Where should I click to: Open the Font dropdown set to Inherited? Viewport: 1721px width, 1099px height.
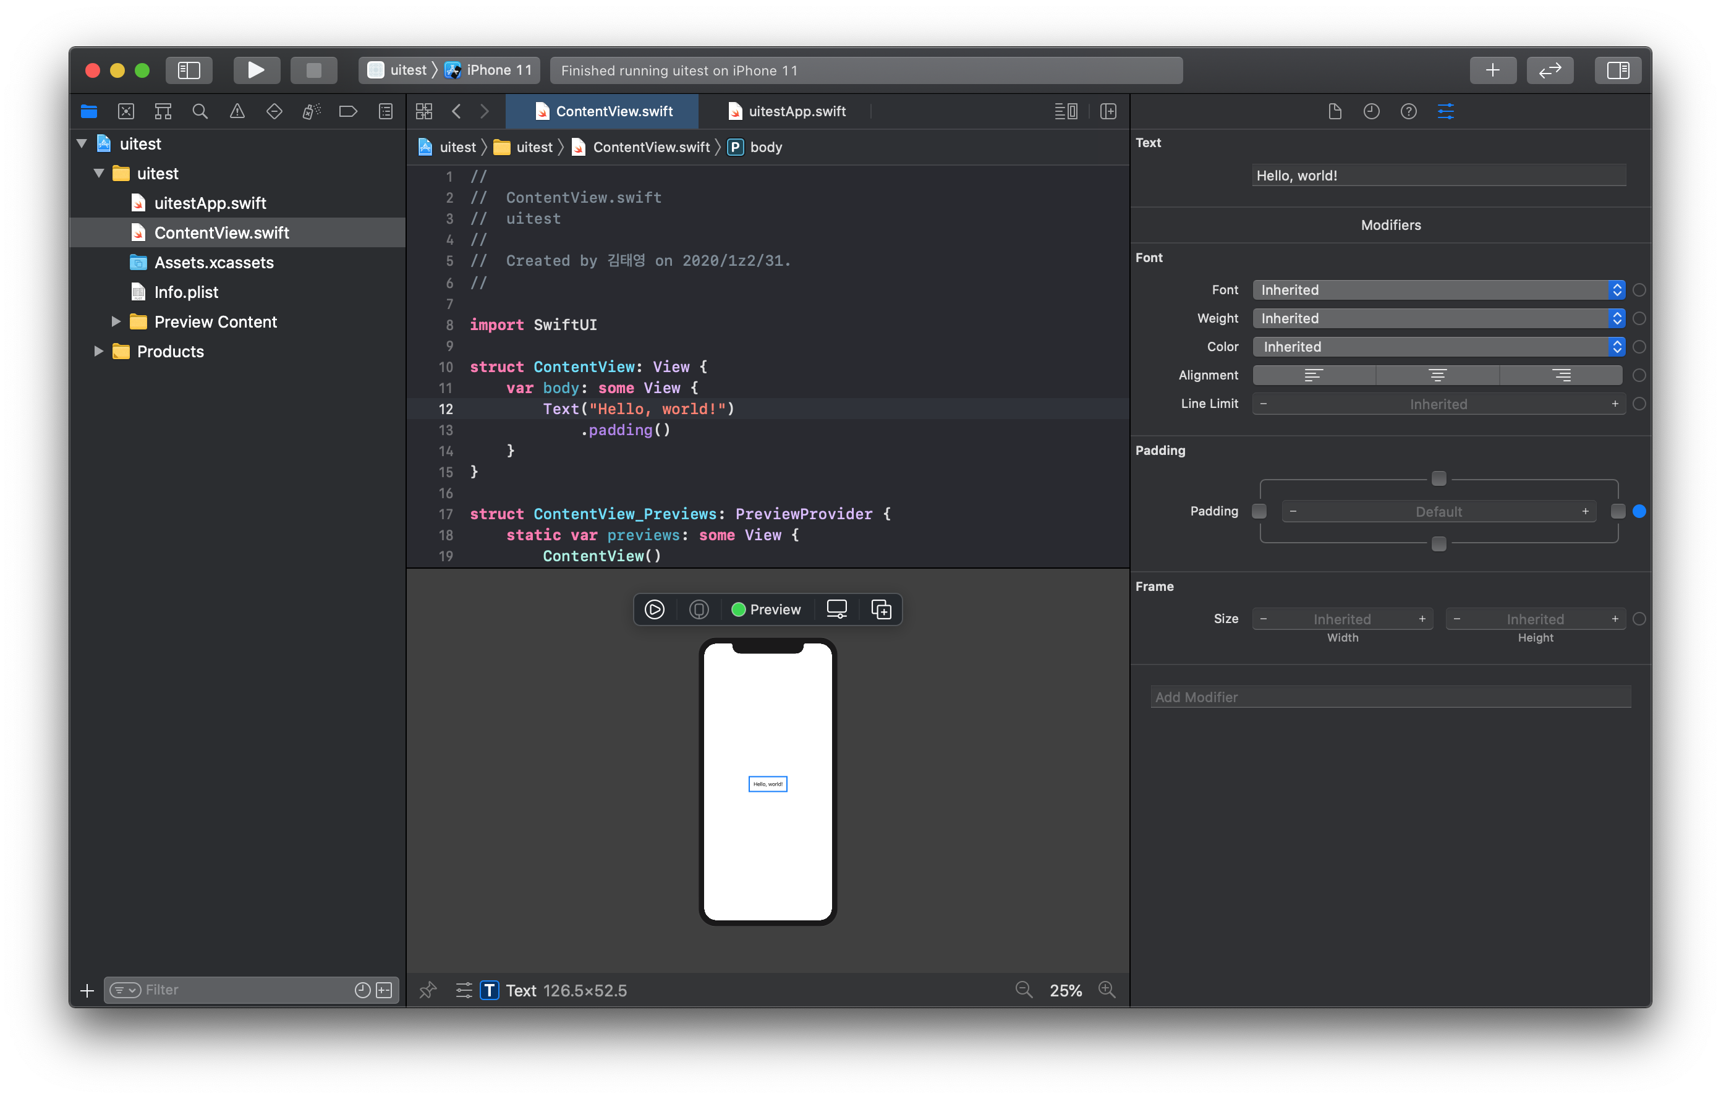[1438, 290]
